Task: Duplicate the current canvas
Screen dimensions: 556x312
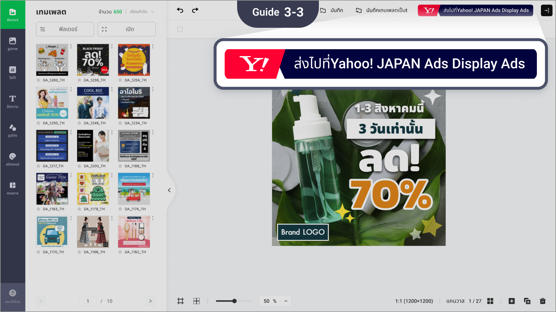Action: 527,301
